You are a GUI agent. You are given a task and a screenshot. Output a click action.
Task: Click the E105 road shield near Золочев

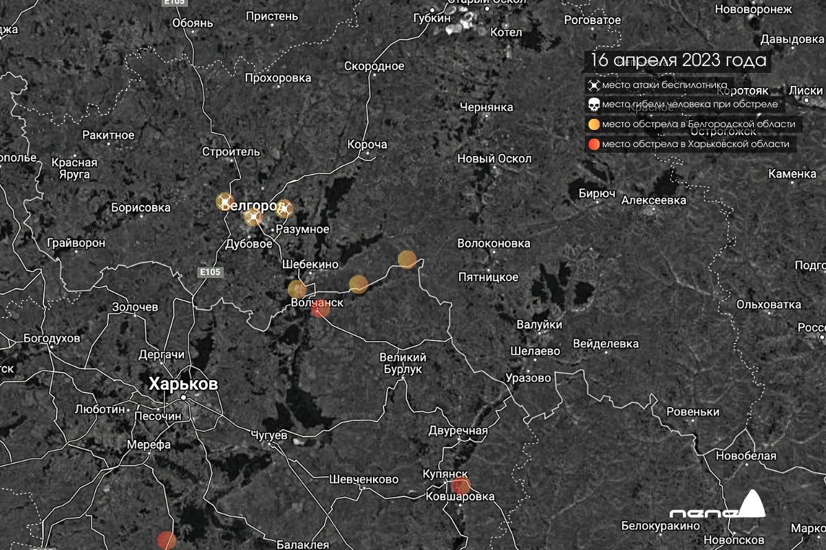[x=210, y=273]
